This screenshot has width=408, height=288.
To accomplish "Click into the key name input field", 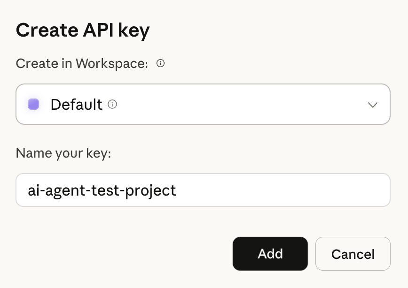I will point(203,190).
